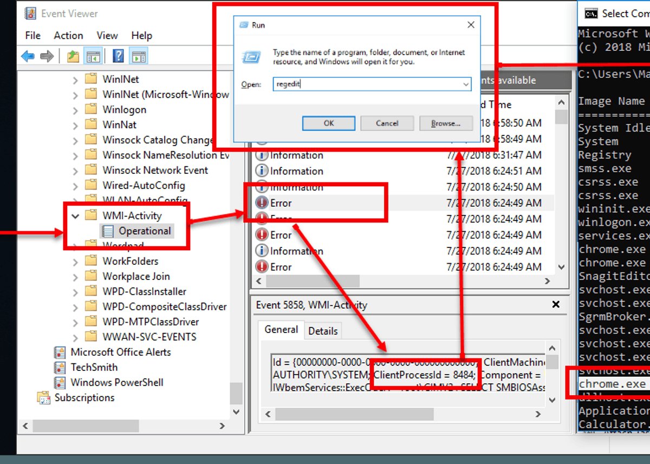
Task: Select the Microsoft Office Alerts log icon
Action: (x=60, y=352)
